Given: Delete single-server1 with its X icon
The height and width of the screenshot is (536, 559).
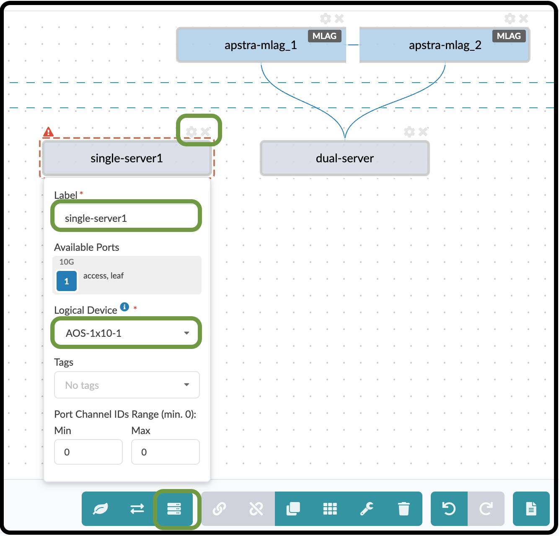Looking at the screenshot, I should click(205, 132).
